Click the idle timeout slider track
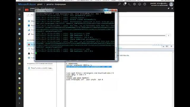Screen dimensions: 190x107 [142, 36]
